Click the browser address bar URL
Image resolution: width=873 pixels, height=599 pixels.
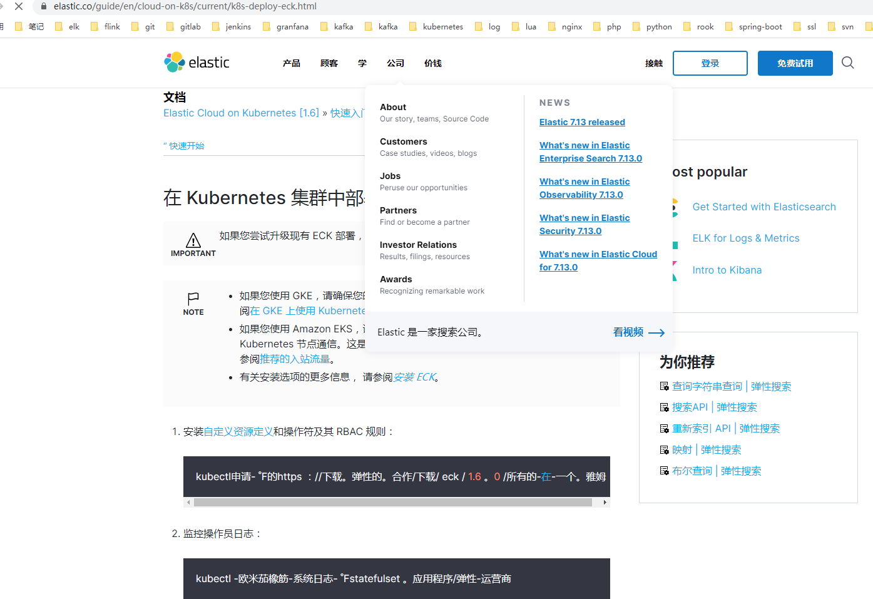[185, 6]
